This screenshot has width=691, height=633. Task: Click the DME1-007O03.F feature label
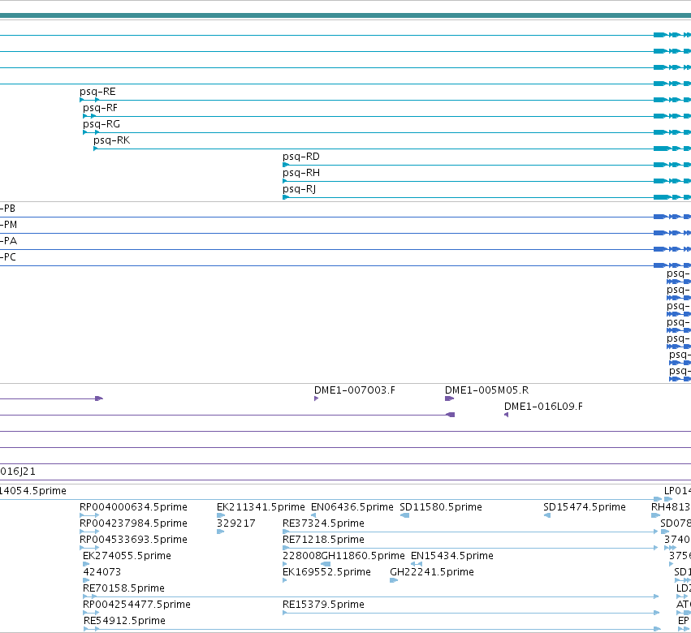coord(354,390)
